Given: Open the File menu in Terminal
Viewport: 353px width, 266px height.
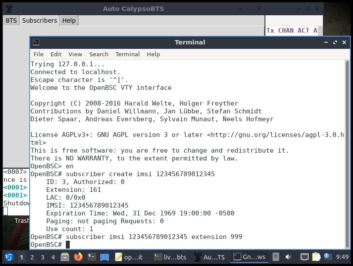Looking at the screenshot, I should 38,54.
